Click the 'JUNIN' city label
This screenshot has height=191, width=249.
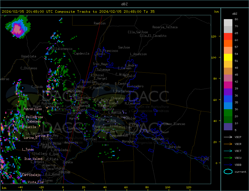[112, 121]
